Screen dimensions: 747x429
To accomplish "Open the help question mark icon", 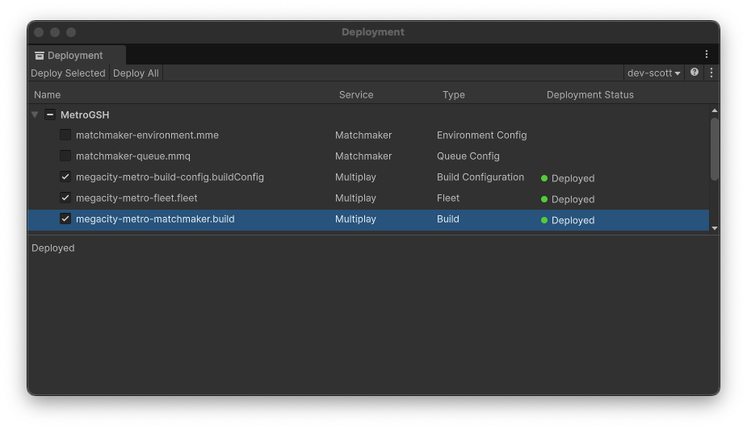I will 695,73.
